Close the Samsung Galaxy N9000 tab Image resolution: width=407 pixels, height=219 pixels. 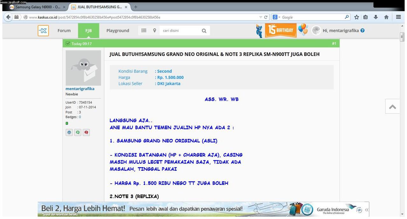coord(64,7)
